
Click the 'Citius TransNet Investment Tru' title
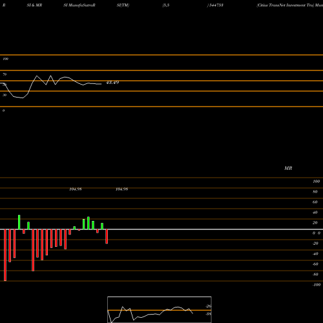click(x=286, y=5)
